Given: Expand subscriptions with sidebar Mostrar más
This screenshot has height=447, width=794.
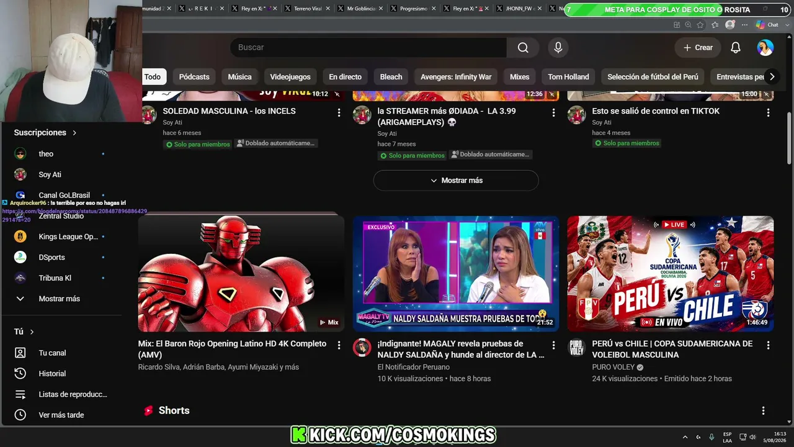Looking at the screenshot, I should click(x=59, y=299).
